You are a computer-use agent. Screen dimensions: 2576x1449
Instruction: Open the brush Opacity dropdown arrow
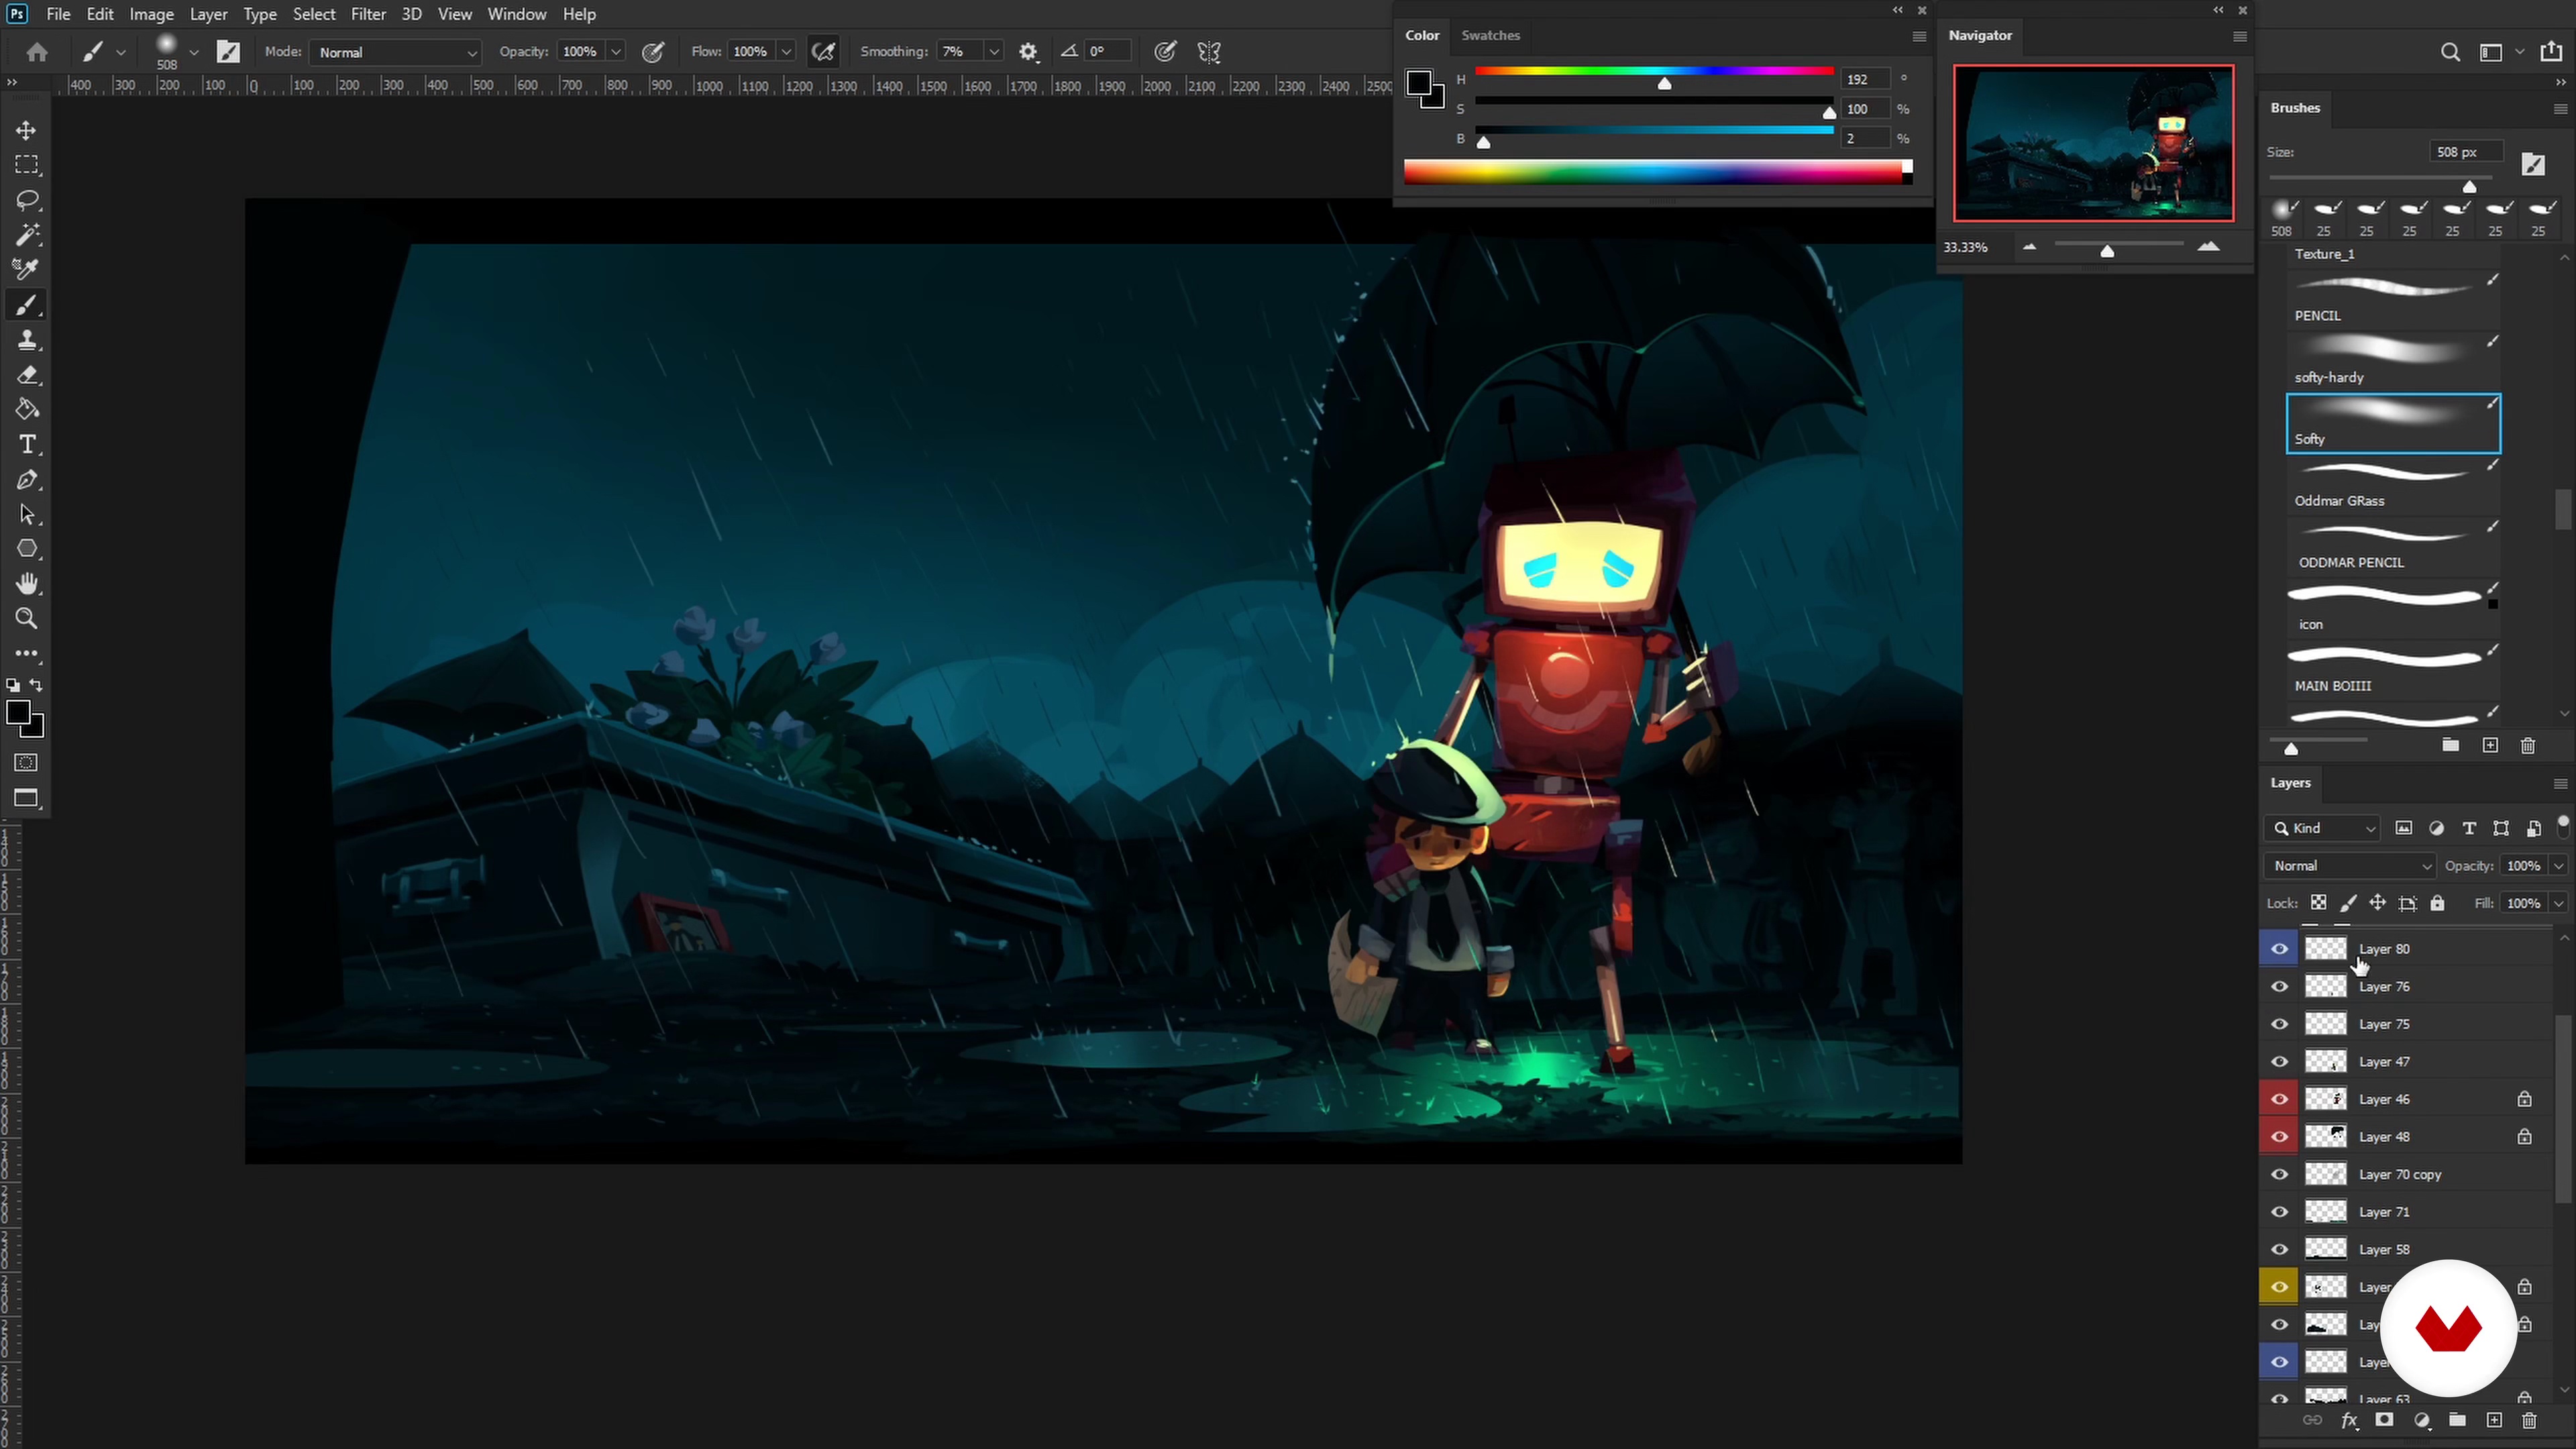[x=616, y=52]
